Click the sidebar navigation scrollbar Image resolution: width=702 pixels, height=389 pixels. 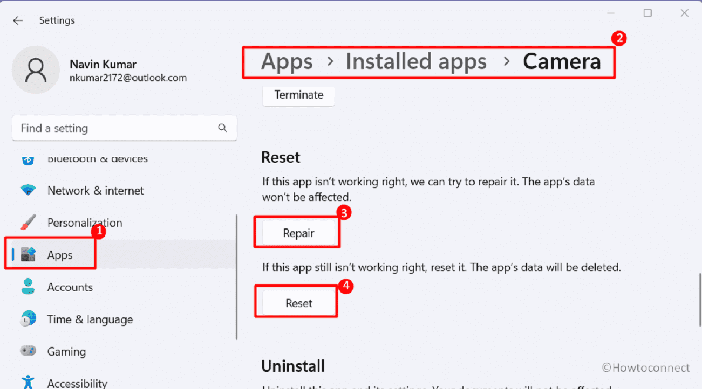pyautogui.click(x=236, y=277)
